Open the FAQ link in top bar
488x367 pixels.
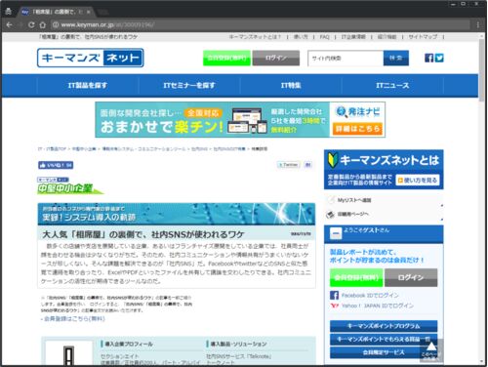[x=324, y=37]
